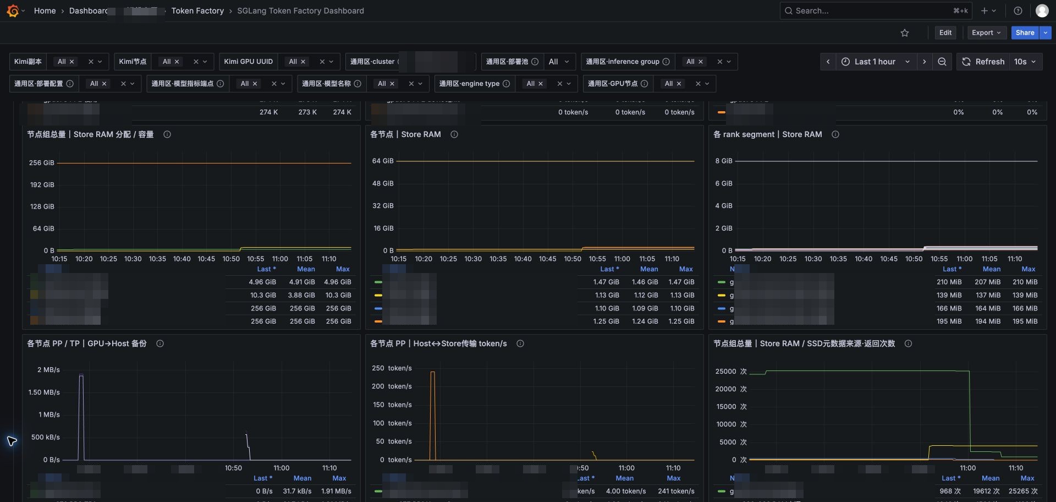Go to Home breadcrumb
The image size is (1056, 502).
point(45,10)
